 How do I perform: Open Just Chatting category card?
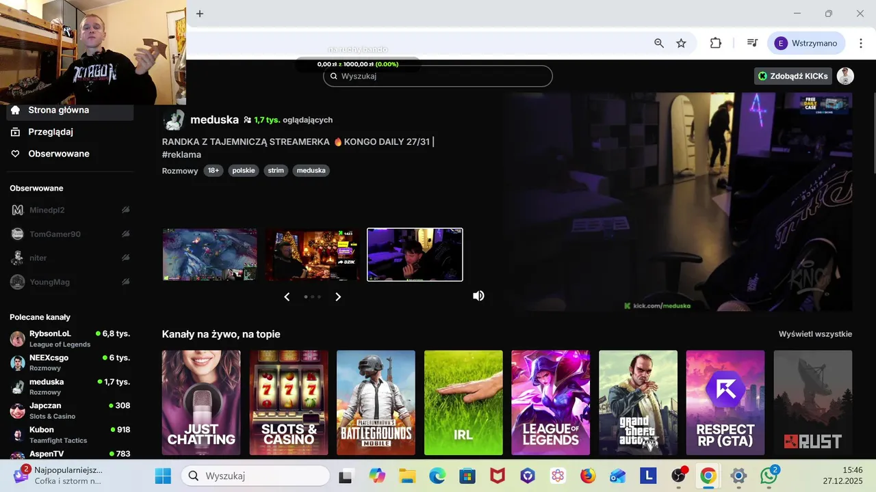pos(201,402)
